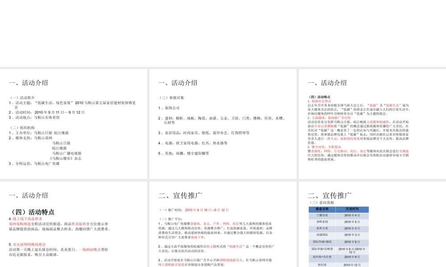Viewport: 446px width, 267px height.
Task: Click the '1、装饰公司' item
Action: coord(169,108)
